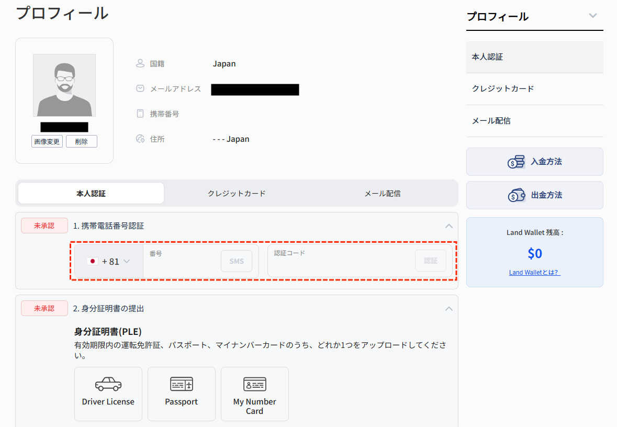
Task: Select the Passport upload option
Action: (x=181, y=394)
